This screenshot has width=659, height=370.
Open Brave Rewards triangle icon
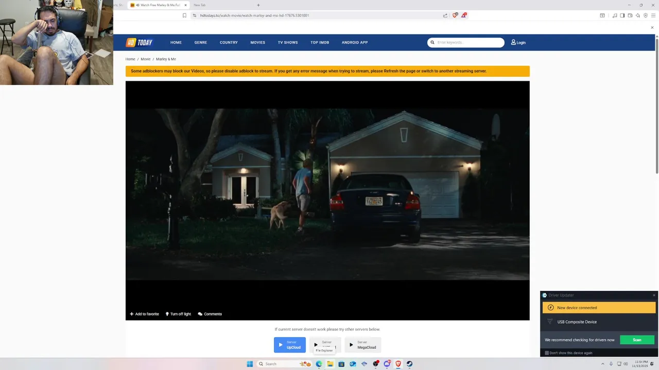click(464, 15)
